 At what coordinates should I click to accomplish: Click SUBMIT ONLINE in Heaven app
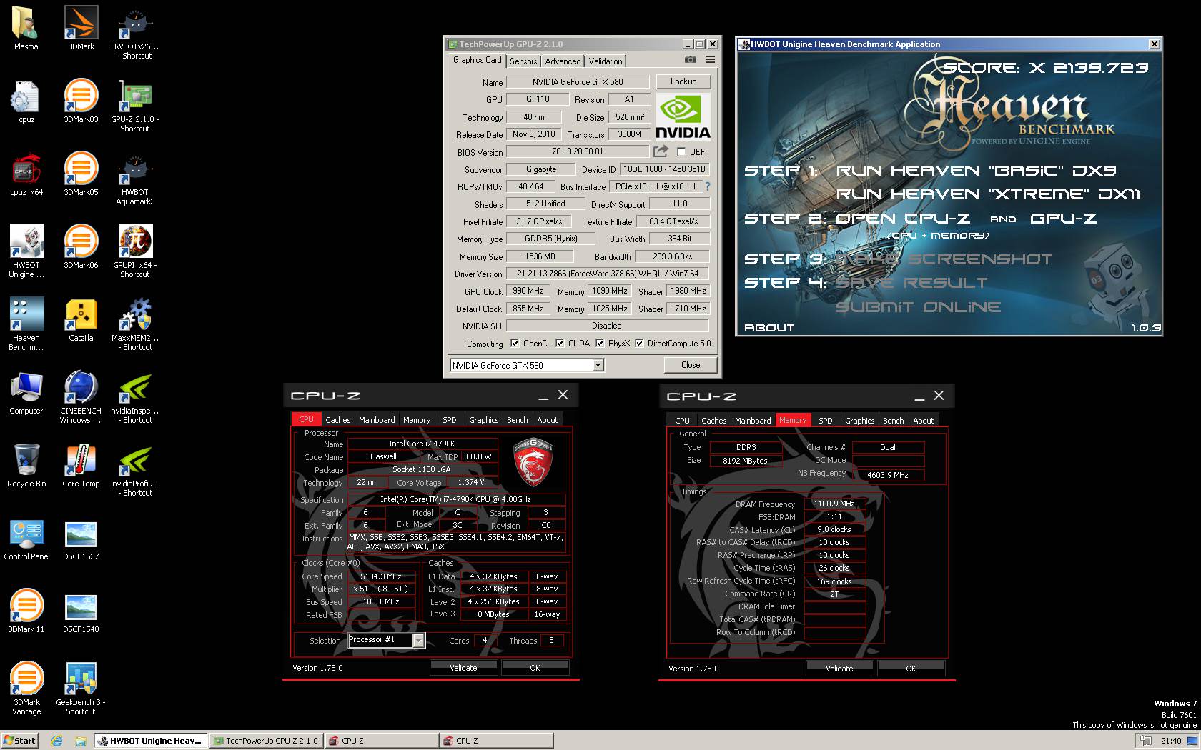pyautogui.click(x=918, y=307)
